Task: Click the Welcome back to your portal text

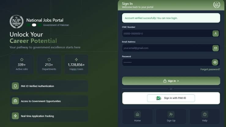Action: (138, 7)
